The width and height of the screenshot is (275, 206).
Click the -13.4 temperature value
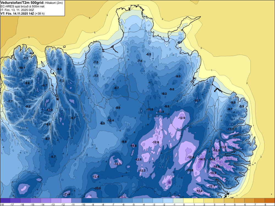(x=199, y=191)
